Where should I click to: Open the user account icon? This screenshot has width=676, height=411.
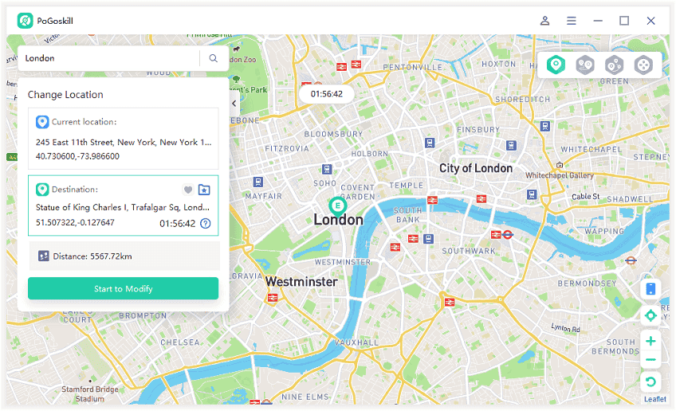coord(545,21)
